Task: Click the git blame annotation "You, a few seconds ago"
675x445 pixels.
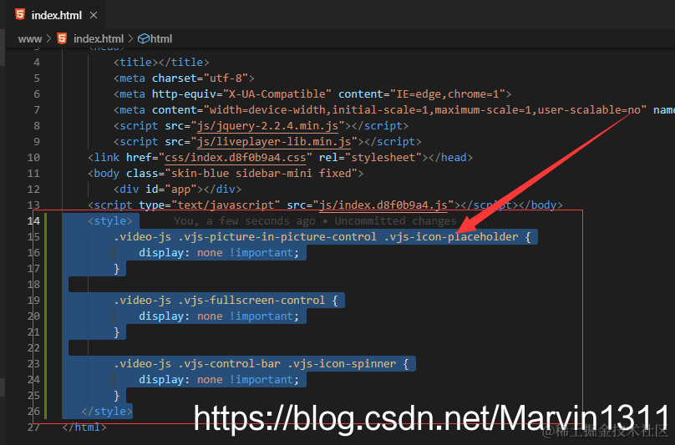Action: [x=245, y=221]
